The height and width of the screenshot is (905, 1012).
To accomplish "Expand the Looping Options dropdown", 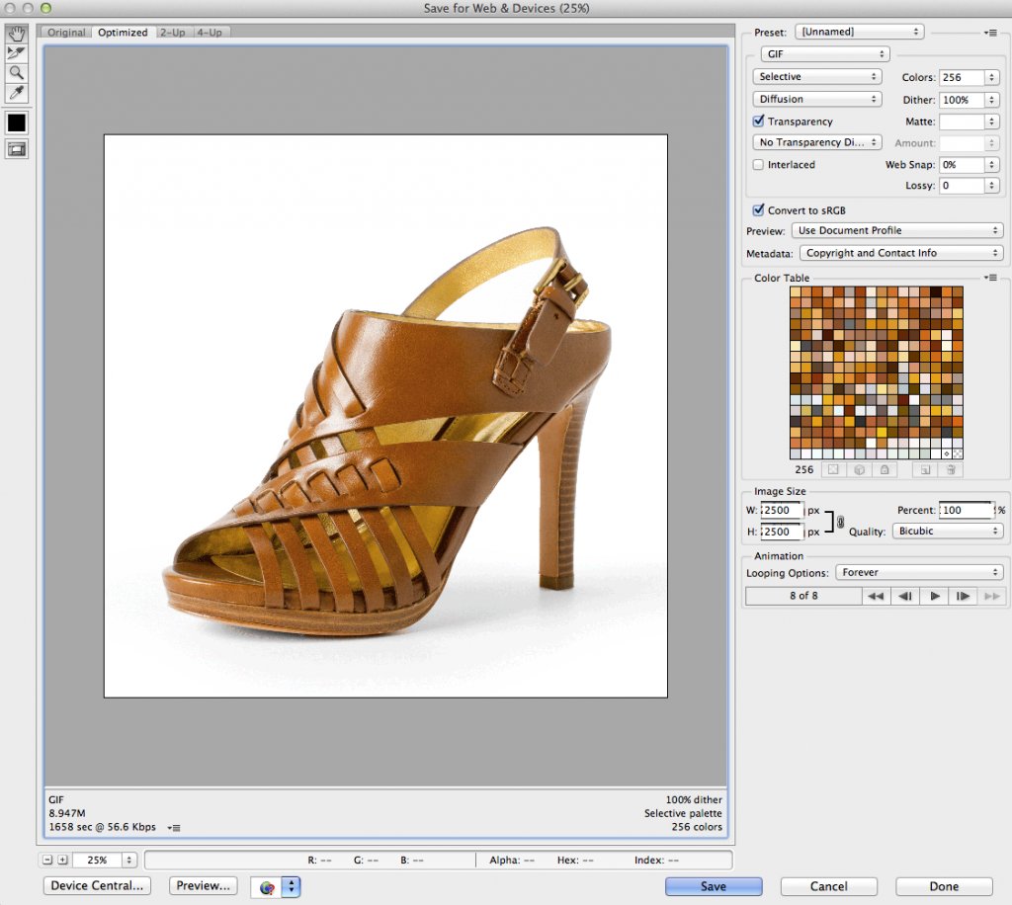I will [x=919, y=572].
